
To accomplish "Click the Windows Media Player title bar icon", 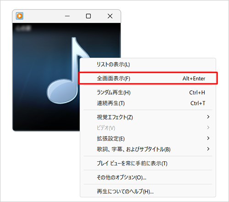I will click(20, 16).
